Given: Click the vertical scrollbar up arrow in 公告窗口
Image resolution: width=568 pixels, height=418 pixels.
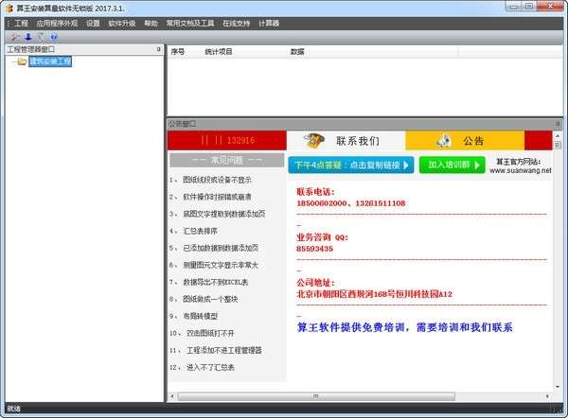Looking at the screenshot, I should click(558, 136).
